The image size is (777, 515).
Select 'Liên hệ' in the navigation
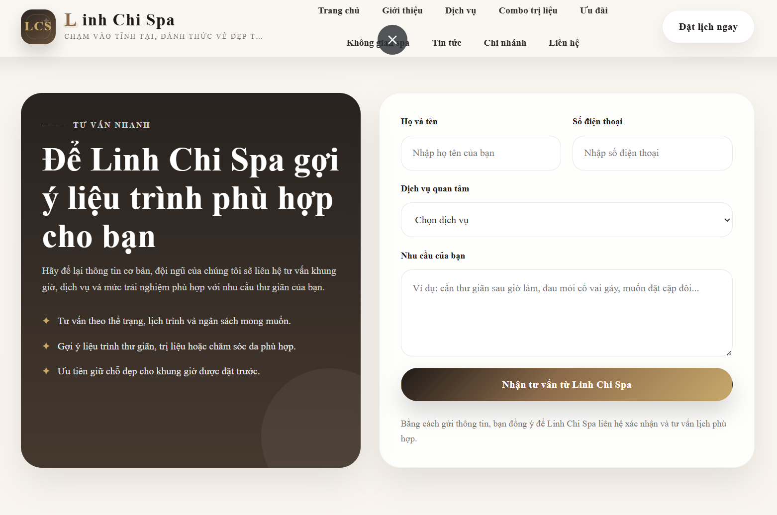pos(564,43)
